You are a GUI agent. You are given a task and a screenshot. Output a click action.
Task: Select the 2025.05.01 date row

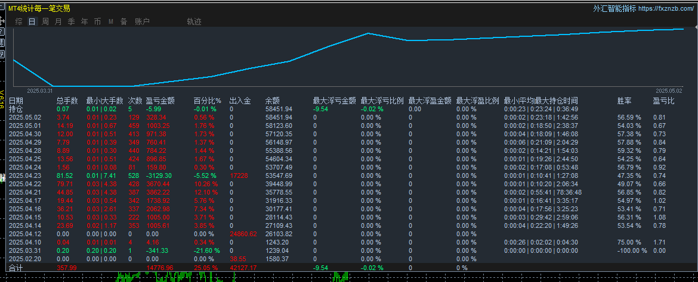pos(25,126)
